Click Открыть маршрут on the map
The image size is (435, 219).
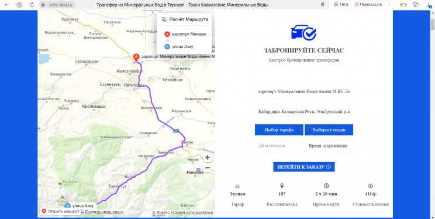61,211
